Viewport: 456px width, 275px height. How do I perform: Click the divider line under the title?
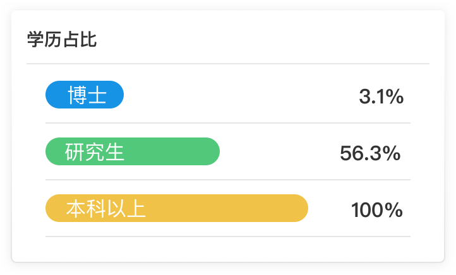228,63
